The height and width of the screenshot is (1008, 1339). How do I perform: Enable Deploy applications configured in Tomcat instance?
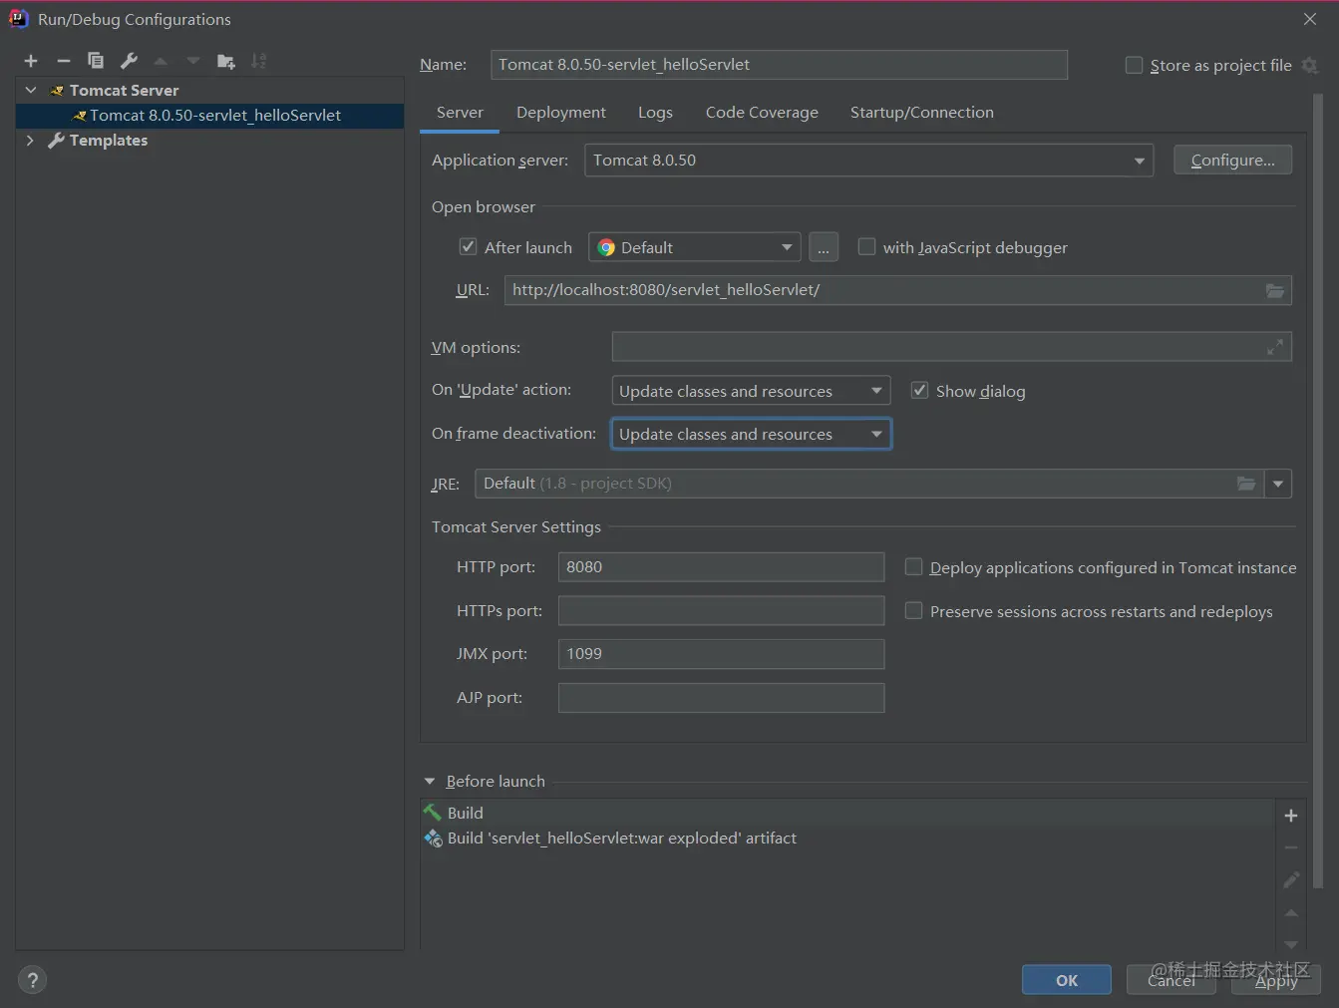point(913,566)
